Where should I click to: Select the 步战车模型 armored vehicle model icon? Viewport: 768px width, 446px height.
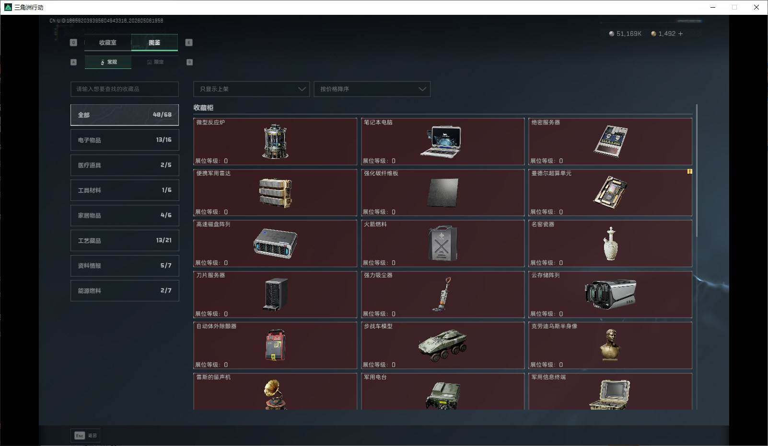442,345
